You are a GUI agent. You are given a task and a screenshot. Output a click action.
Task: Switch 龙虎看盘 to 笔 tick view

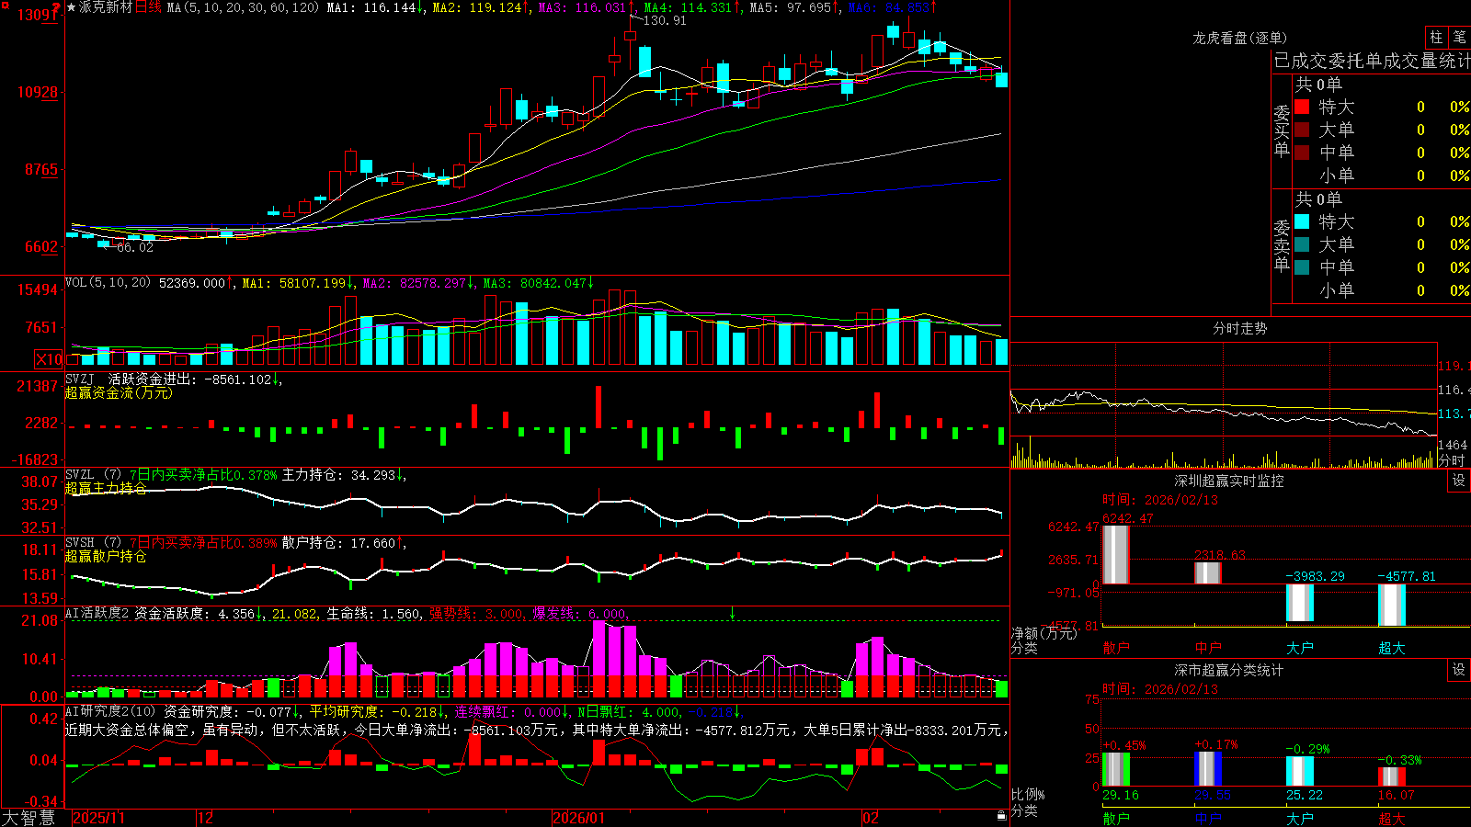coord(1460,38)
